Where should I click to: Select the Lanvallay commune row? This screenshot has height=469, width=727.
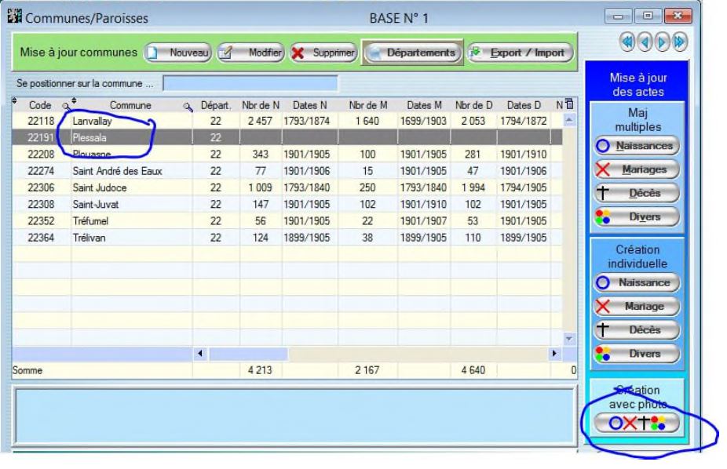118,122
